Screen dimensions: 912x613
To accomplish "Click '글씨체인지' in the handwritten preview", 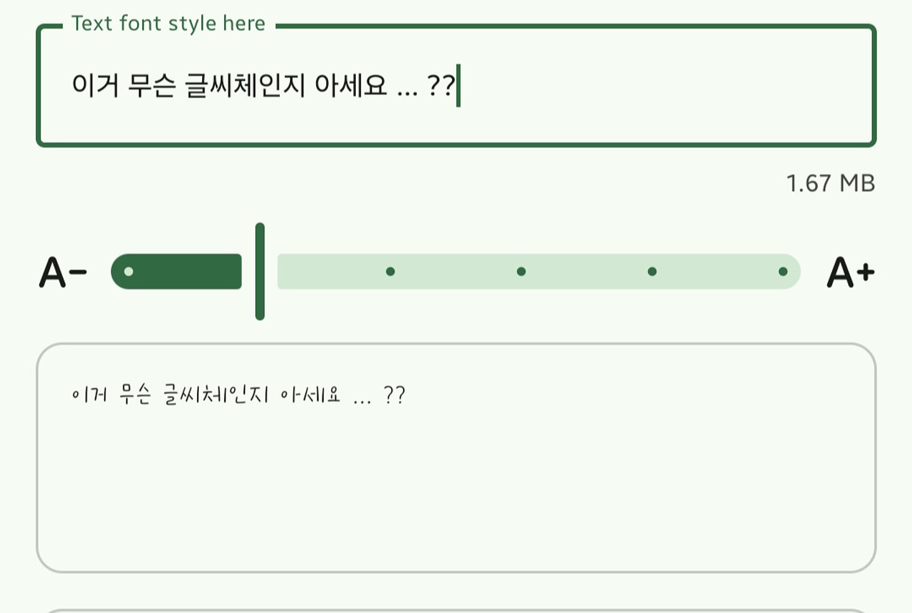I will [216, 395].
